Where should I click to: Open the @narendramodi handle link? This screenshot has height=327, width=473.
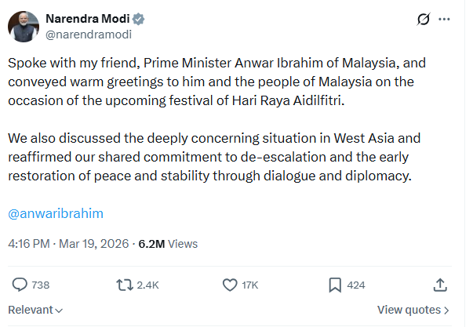(x=89, y=35)
